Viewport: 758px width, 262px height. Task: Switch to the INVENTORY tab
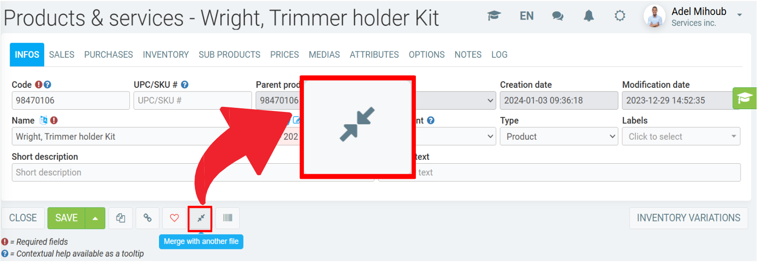pyautogui.click(x=166, y=55)
